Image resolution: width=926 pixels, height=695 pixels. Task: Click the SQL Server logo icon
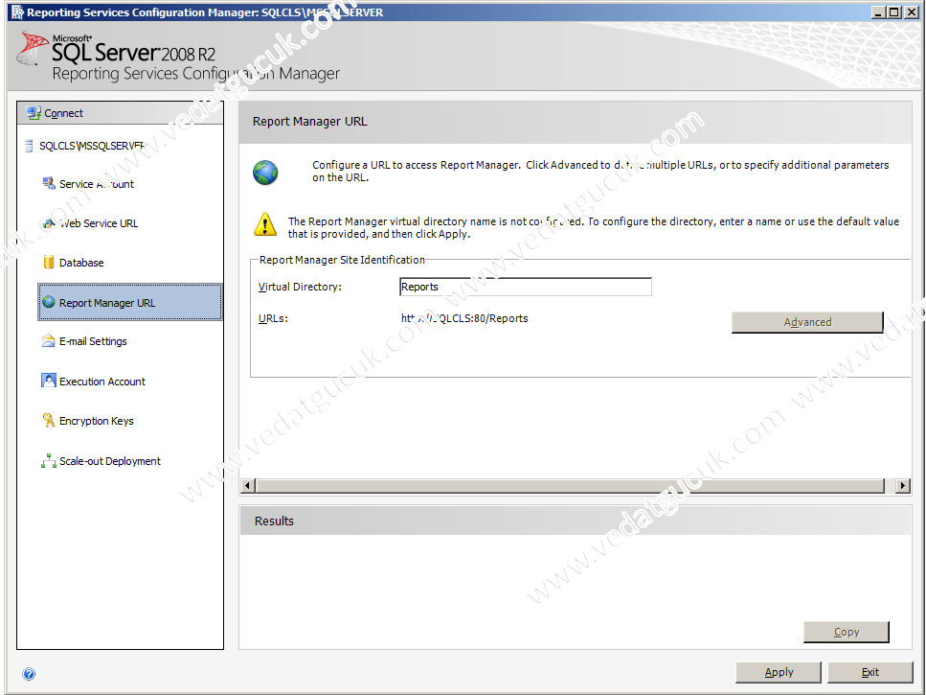(x=33, y=49)
